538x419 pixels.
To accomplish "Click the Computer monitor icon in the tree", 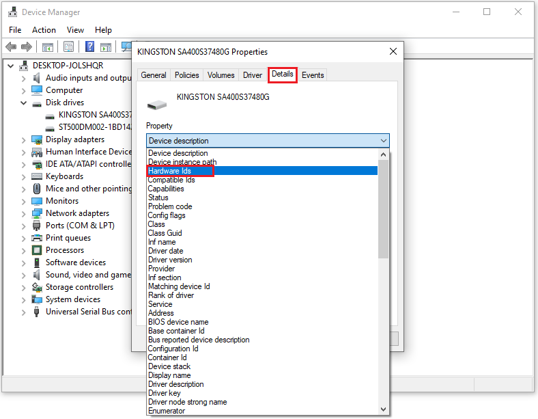I will point(37,90).
